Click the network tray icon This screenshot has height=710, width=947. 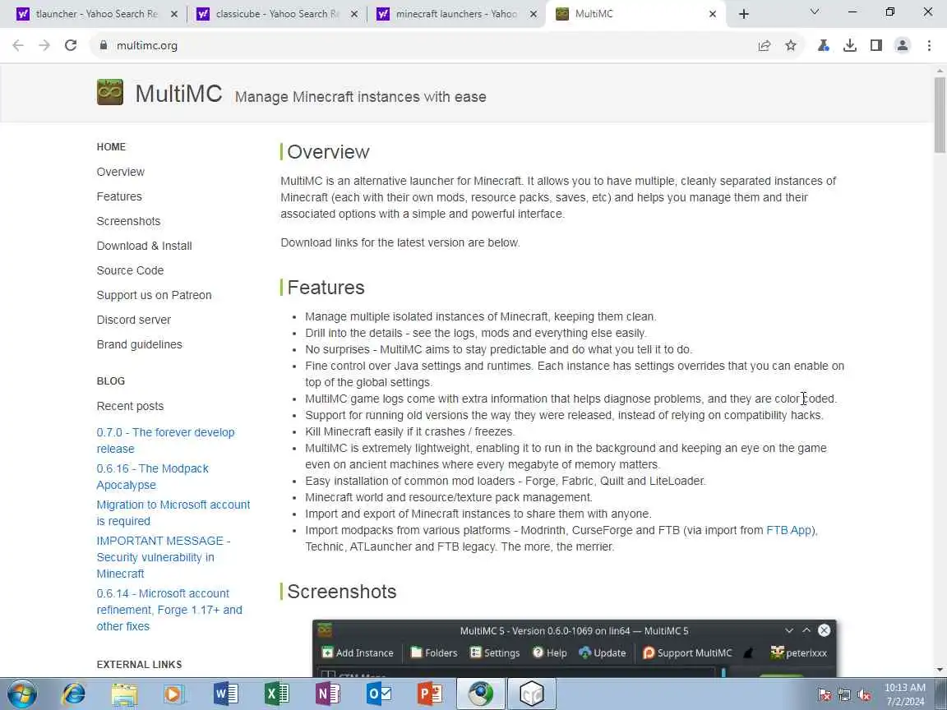click(844, 695)
